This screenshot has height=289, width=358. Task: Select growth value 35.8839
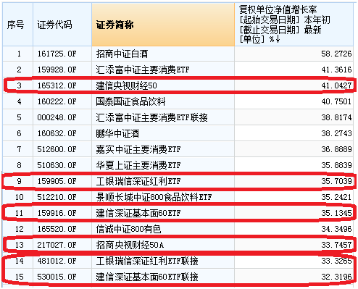click(336, 165)
